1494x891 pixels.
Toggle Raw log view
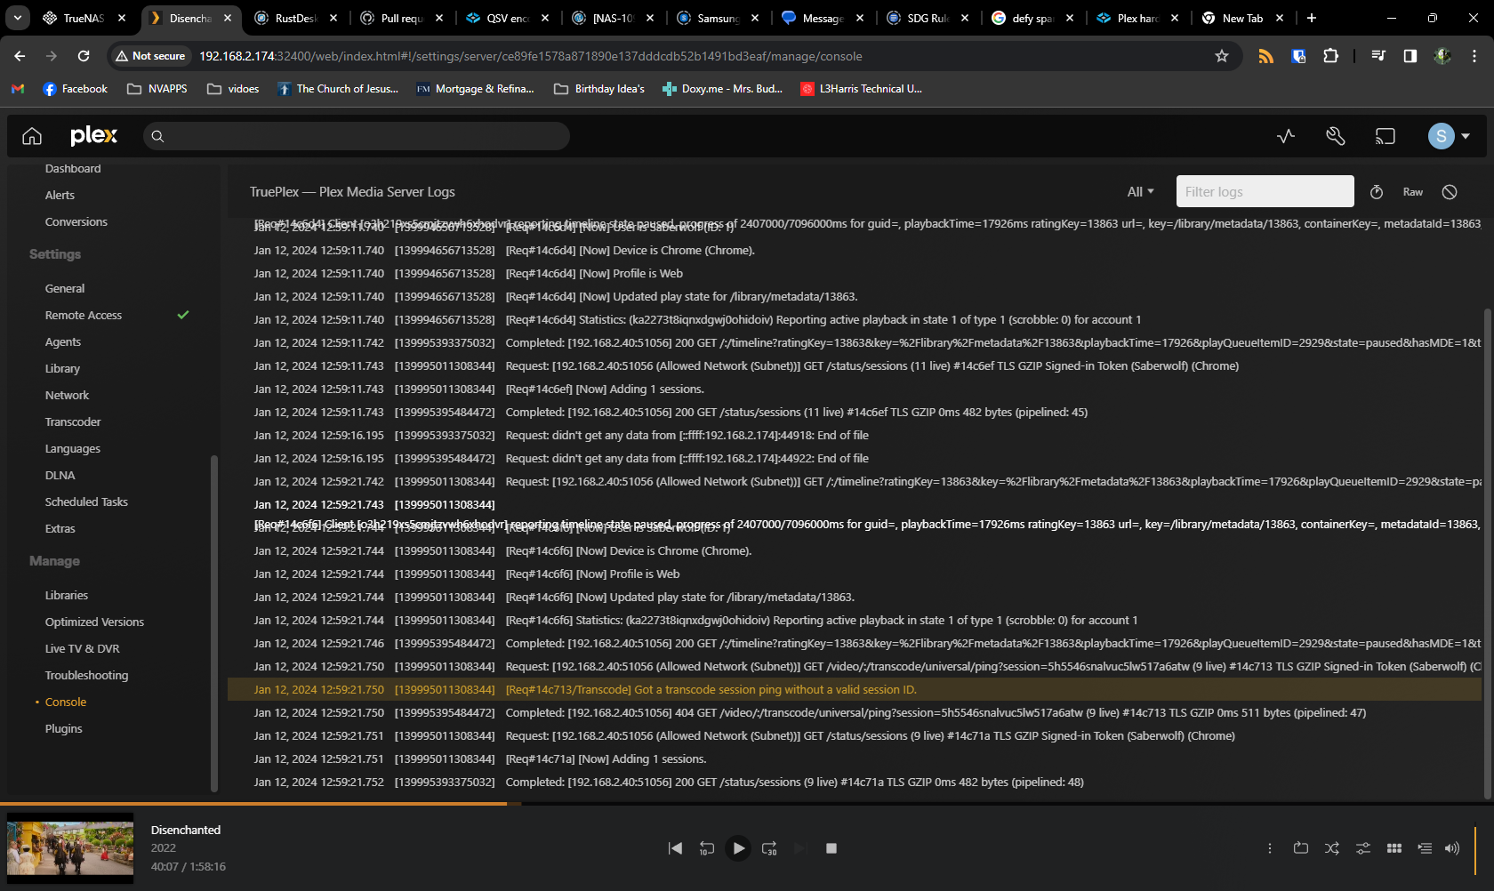click(x=1413, y=192)
